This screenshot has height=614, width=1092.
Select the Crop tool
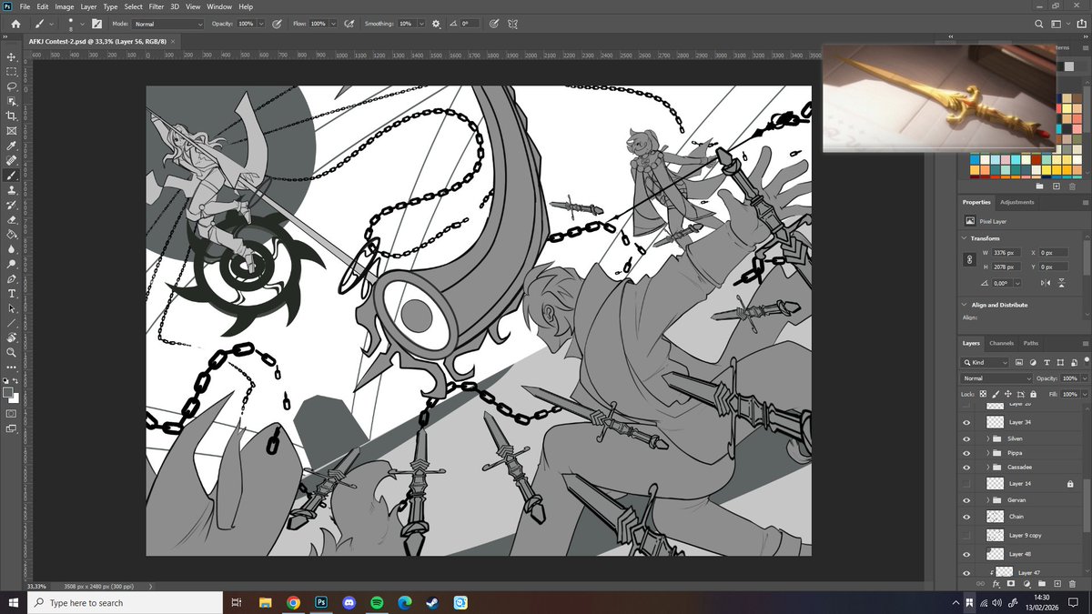tap(12, 116)
